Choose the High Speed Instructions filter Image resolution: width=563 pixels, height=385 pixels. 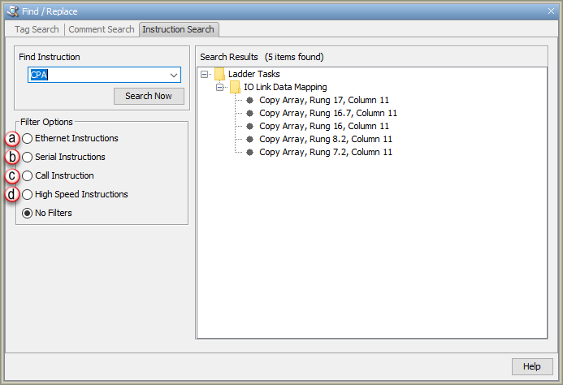(28, 195)
